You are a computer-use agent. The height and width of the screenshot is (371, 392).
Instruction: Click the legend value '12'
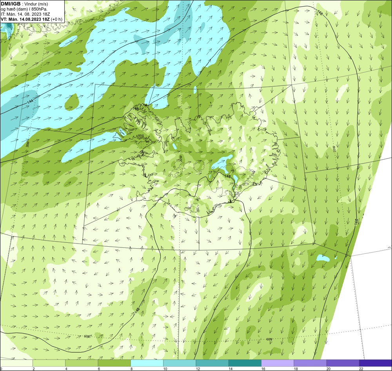pyautogui.click(x=198, y=369)
